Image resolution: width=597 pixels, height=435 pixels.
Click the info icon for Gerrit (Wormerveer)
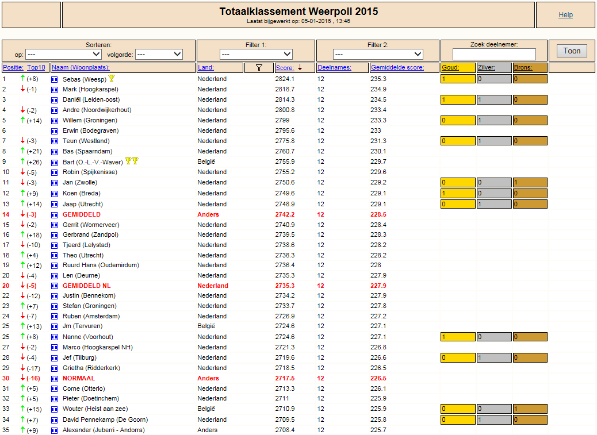pos(55,225)
